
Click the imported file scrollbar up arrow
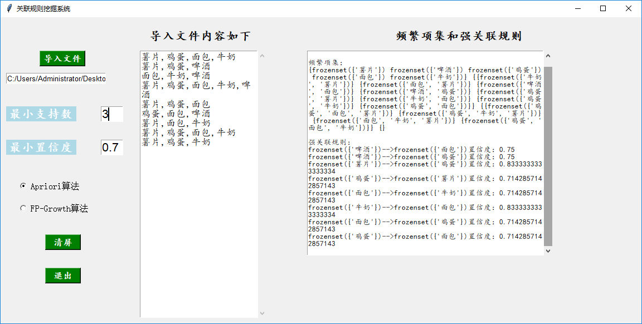262,56
